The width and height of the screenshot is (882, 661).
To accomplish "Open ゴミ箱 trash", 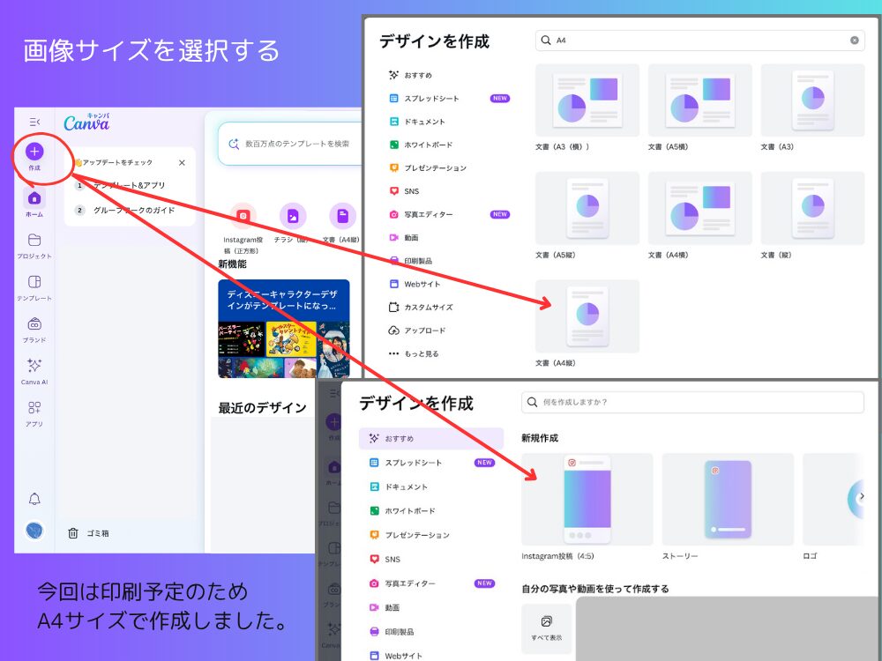I will (x=88, y=533).
